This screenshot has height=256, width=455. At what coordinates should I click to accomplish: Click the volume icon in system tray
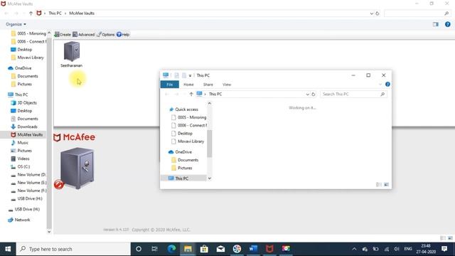(397, 249)
